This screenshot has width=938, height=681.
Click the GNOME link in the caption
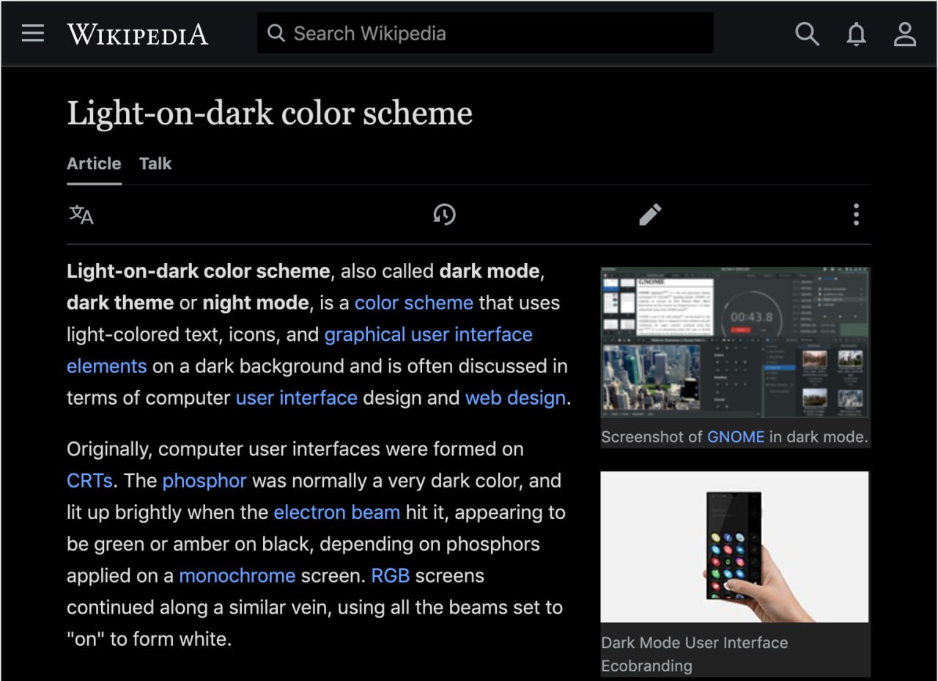(735, 437)
